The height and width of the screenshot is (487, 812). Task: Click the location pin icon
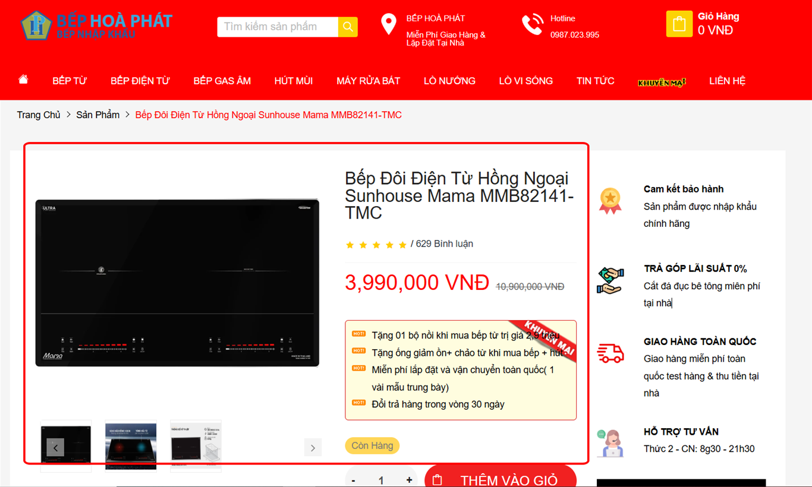coord(388,24)
